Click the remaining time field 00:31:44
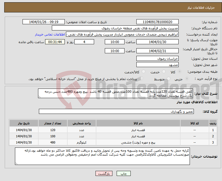 click(x=55, y=42)
